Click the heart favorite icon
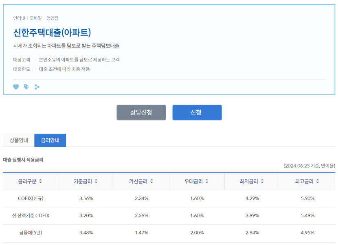338x245 pixels. tap(16, 87)
